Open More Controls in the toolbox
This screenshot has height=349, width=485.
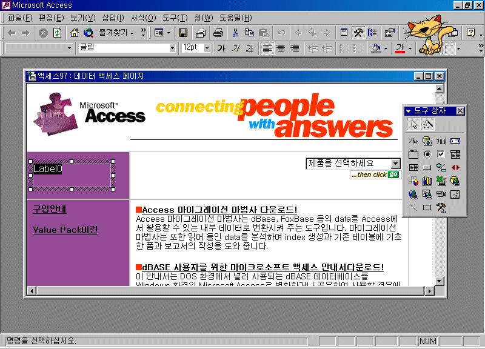click(441, 207)
